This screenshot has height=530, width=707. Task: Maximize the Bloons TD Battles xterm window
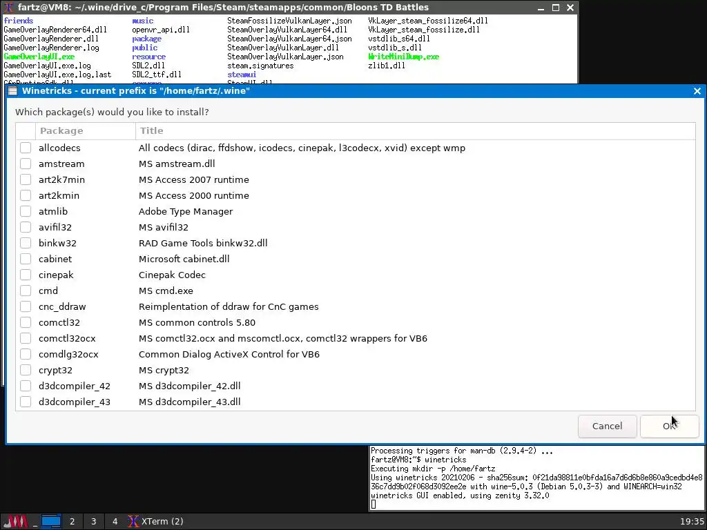[556, 8]
